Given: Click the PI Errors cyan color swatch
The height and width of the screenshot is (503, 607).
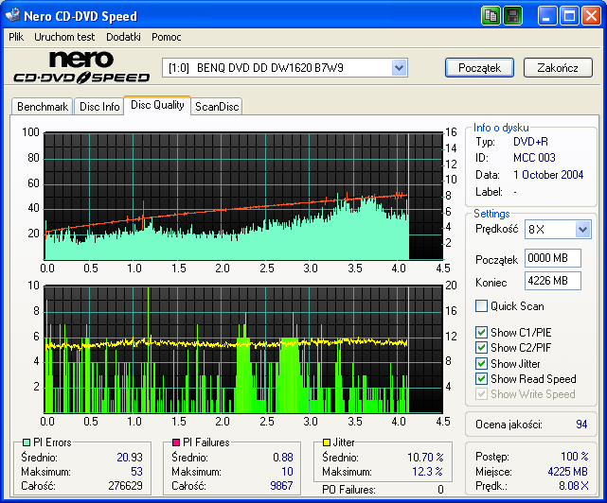Looking at the screenshot, I should pyautogui.click(x=27, y=442).
